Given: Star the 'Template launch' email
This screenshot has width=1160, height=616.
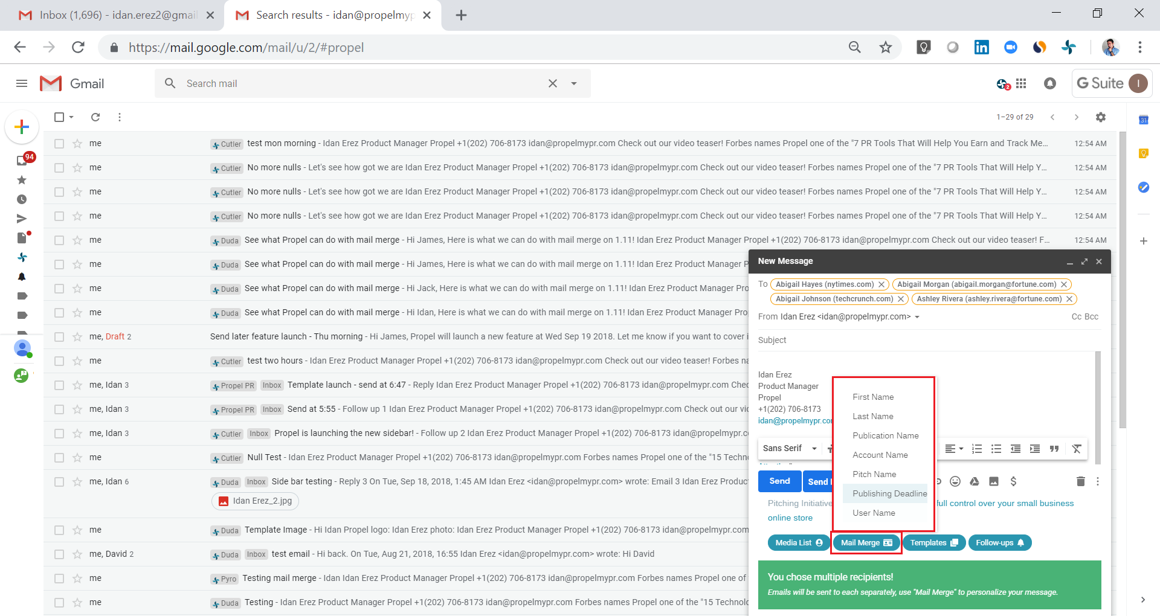Looking at the screenshot, I should point(77,385).
